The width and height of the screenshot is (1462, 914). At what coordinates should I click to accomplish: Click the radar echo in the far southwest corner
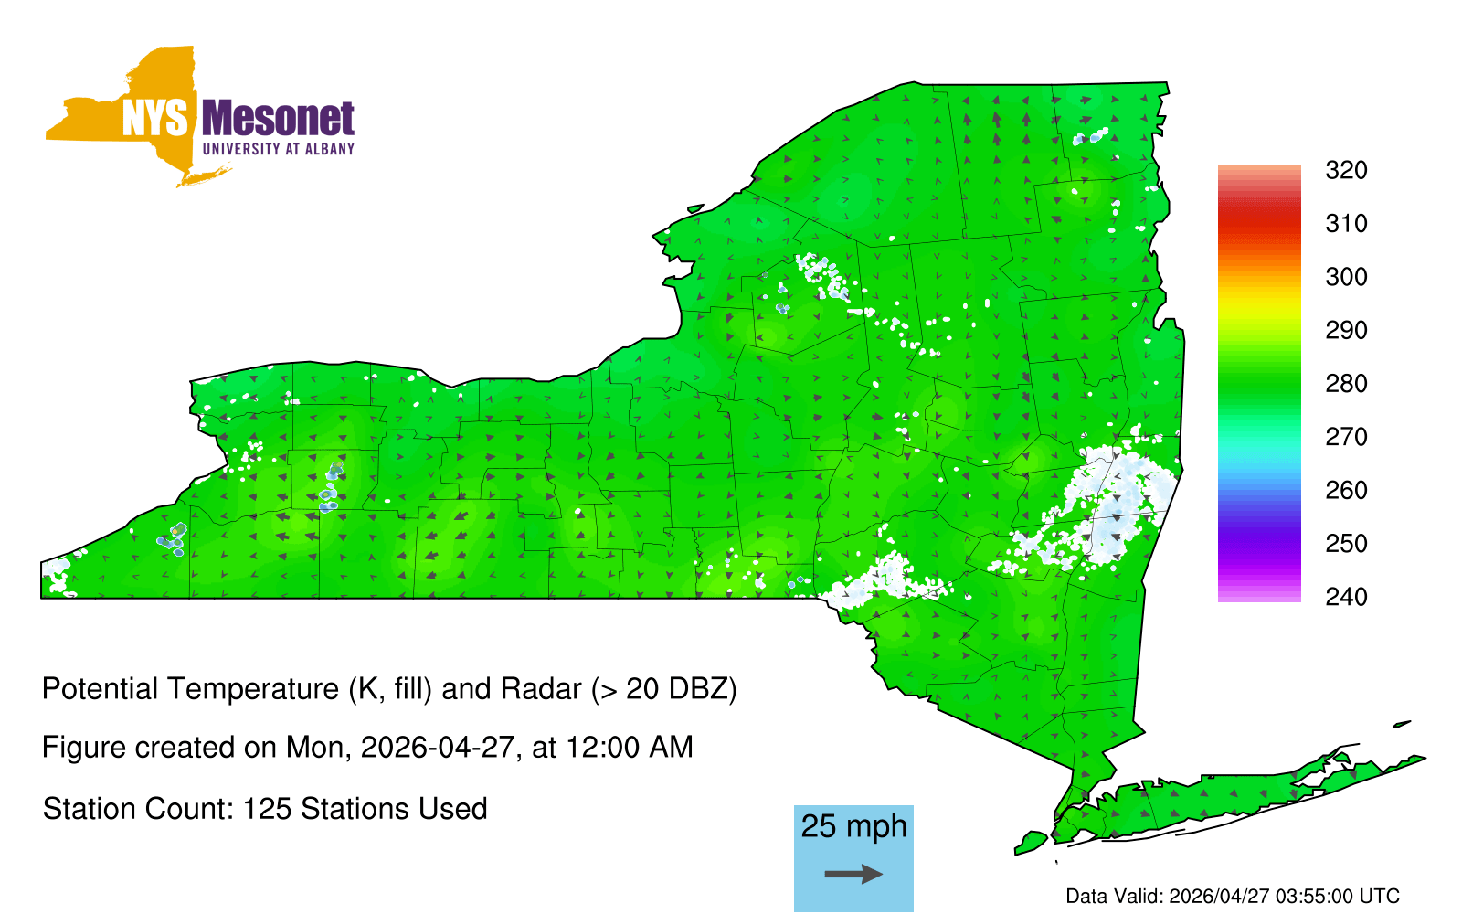[x=57, y=576]
